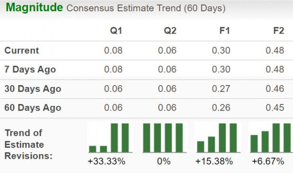Click the 60 Days Ago row label

pos(33,108)
